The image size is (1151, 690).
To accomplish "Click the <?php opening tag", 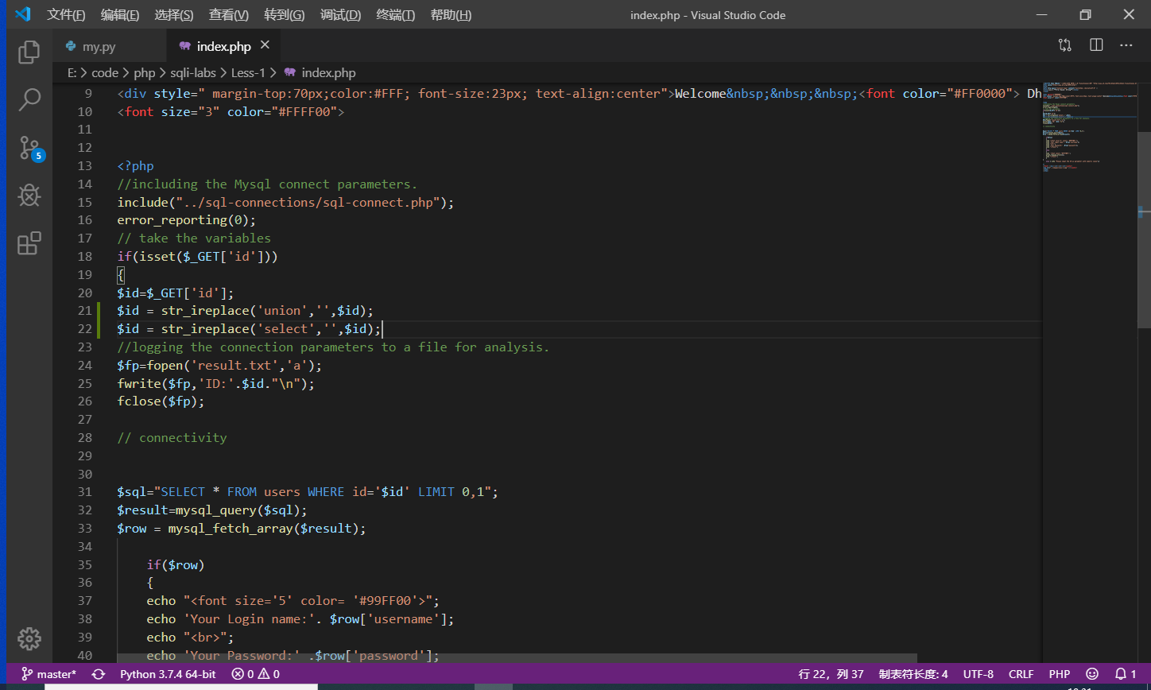I will [x=135, y=166].
